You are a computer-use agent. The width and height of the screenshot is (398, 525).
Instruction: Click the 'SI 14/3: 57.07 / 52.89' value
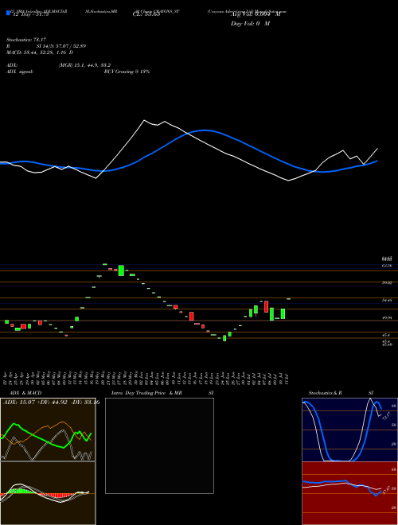coord(61,46)
